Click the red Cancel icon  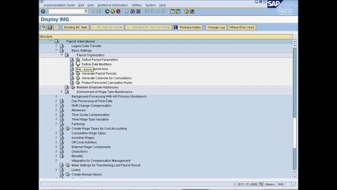pyautogui.click(x=118, y=11)
